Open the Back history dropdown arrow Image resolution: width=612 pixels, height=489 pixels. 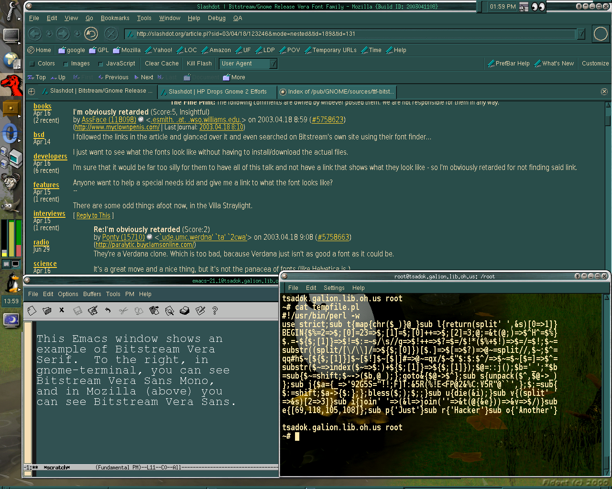(49, 33)
